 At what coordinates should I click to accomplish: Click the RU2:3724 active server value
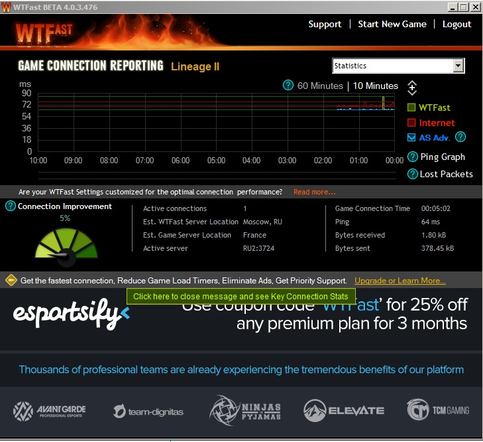(258, 248)
